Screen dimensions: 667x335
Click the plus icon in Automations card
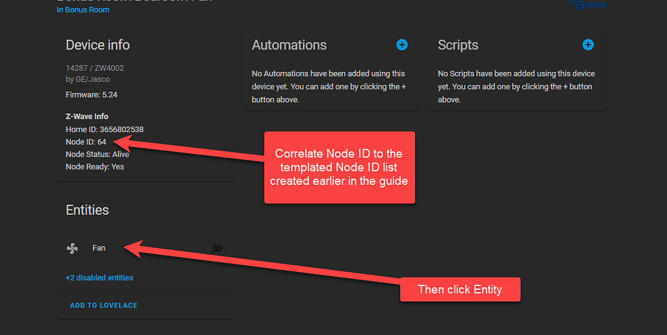coord(402,44)
